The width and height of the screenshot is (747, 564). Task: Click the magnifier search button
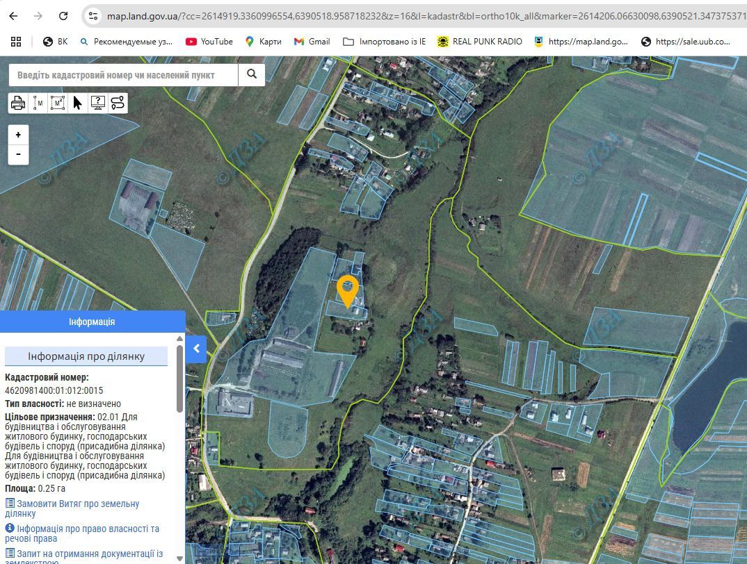click(252, 75)
